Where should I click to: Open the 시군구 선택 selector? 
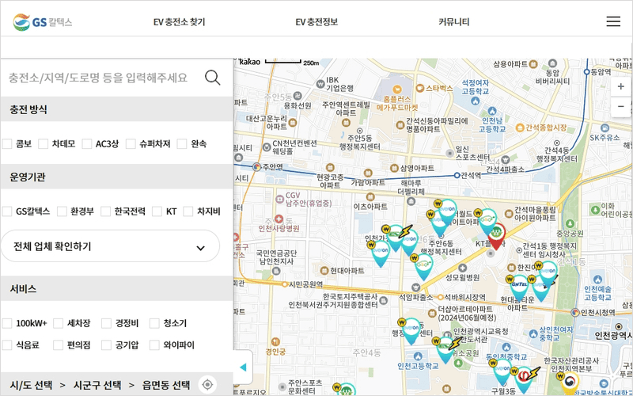pyautogui.click(x=97, y=385)
